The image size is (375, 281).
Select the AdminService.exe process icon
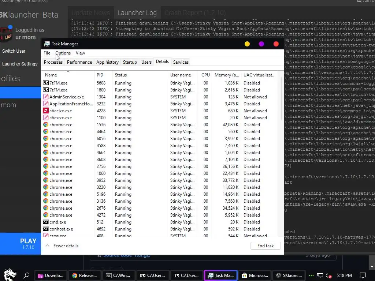tap(46, 97)
